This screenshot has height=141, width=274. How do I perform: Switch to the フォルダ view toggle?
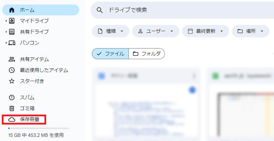click(147, 54)
